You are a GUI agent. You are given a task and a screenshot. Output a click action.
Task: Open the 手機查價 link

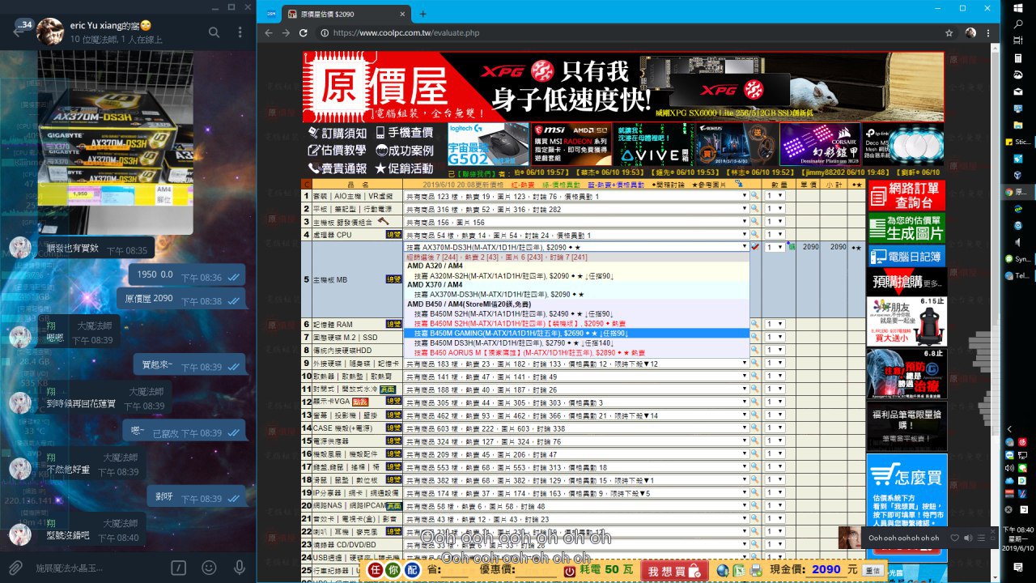pos(405,133)
